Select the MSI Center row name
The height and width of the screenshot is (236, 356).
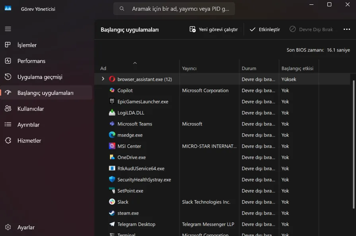(x=129, y=146)
